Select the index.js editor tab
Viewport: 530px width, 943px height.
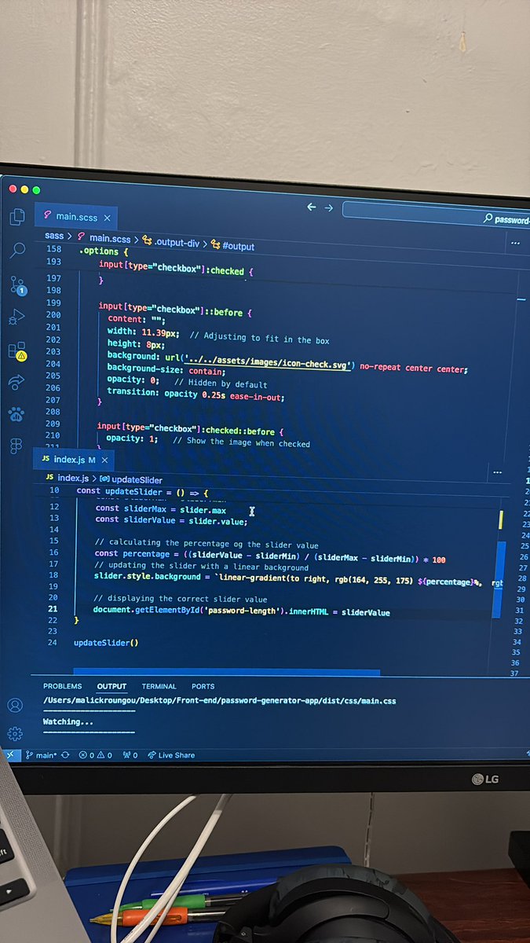74,459
